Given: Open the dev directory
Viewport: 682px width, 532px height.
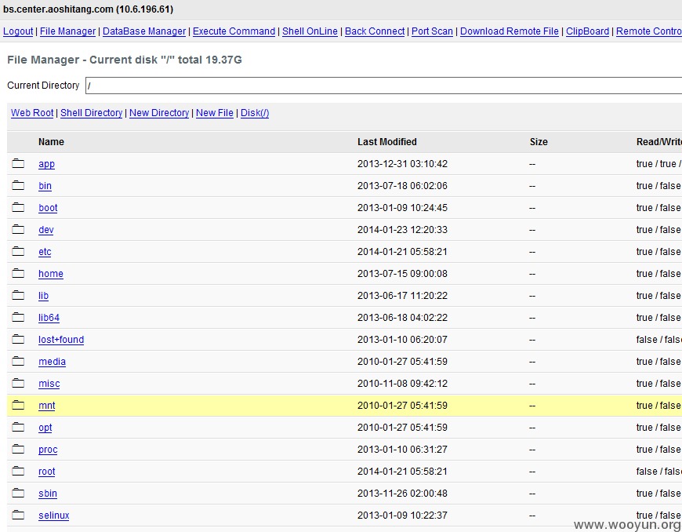Looking at the screenshot, I should (x=46, y=230).
